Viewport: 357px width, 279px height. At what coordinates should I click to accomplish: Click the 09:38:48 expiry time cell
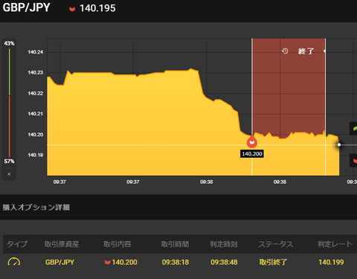coord(224,262)
